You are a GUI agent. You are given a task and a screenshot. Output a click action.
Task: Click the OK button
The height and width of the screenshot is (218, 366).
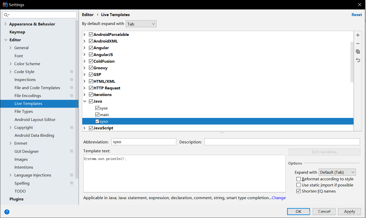pyautogui.click(x=299, y=212)
